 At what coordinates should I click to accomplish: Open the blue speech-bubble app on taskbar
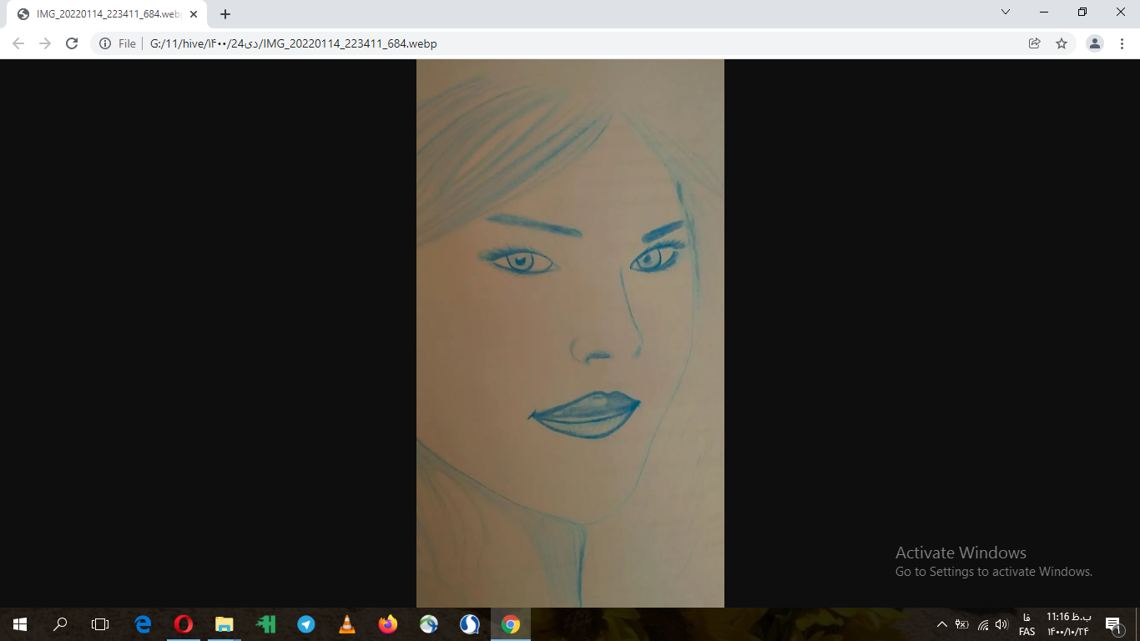point(470,624)
